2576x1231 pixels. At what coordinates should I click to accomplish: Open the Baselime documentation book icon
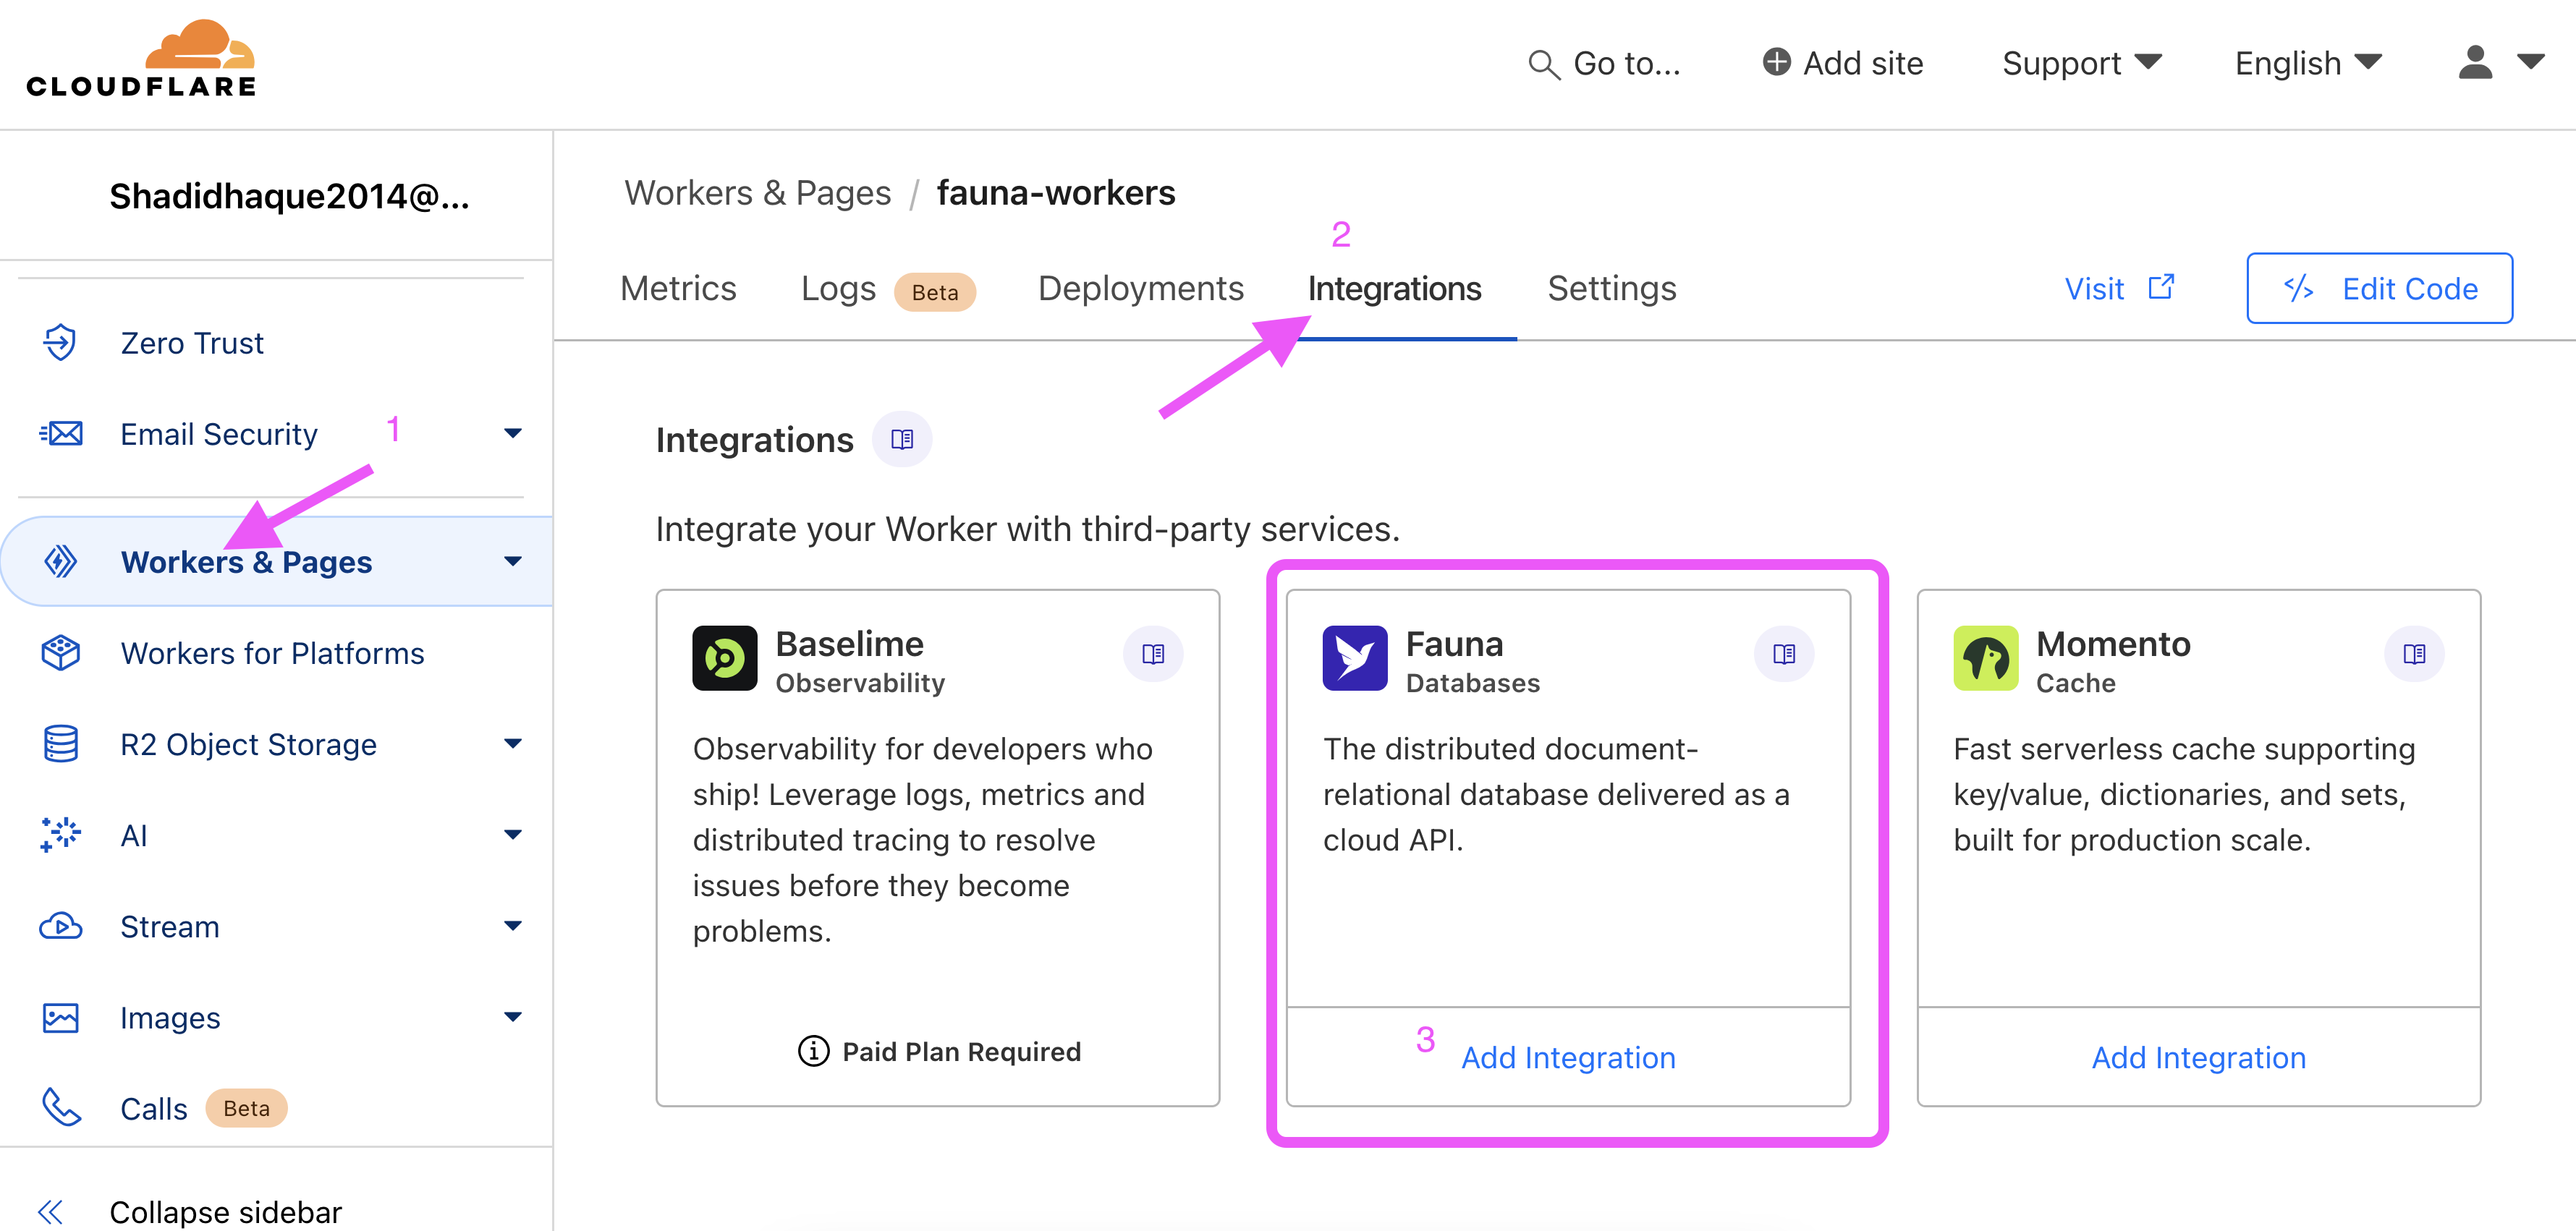pyautogui.click(x=1153, y=653)
